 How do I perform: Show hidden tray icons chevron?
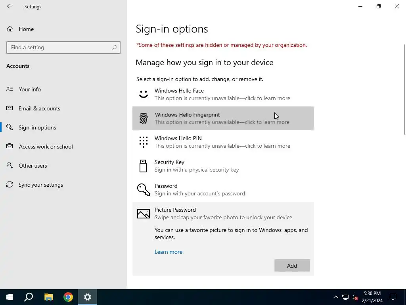pos(335,297)
